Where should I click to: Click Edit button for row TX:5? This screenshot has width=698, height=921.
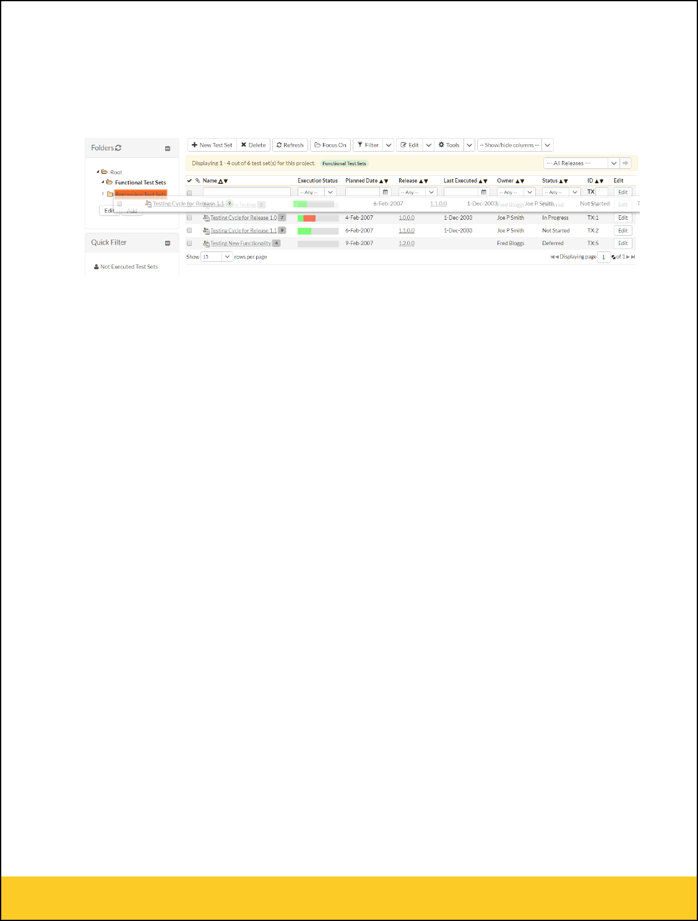tap(623, 243)
